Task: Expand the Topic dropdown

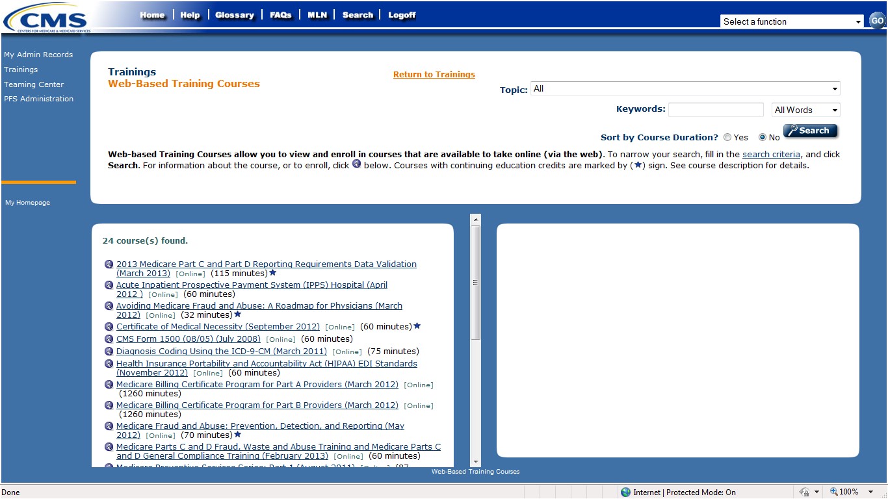Action: tap(685, 89)
